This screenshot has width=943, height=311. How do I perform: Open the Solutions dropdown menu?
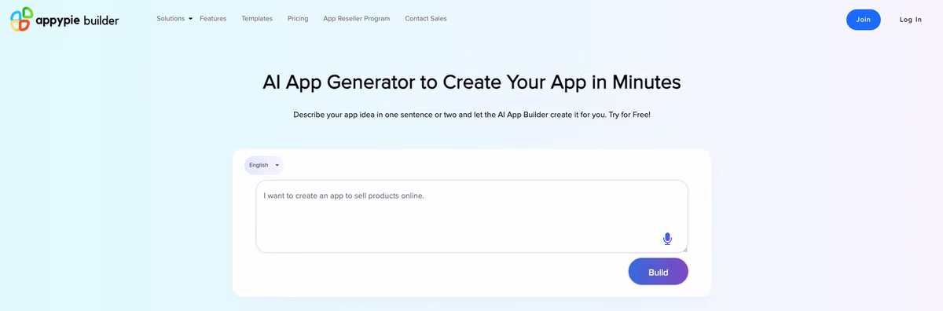(x=174, y=19)
